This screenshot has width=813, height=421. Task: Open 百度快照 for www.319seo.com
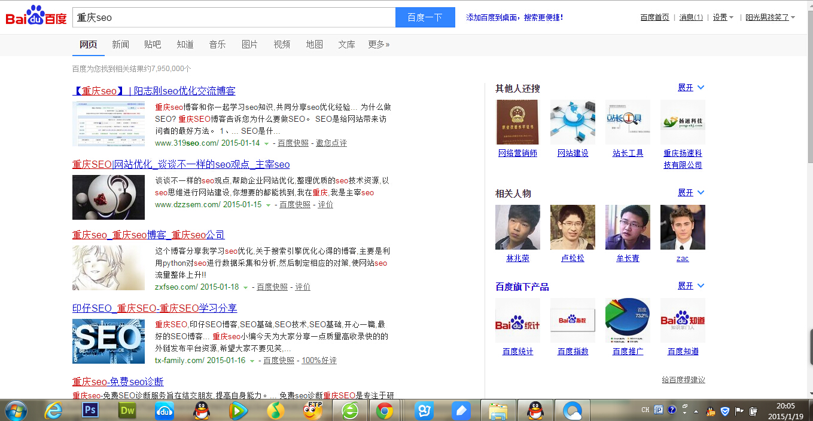[x=293, y=143]
